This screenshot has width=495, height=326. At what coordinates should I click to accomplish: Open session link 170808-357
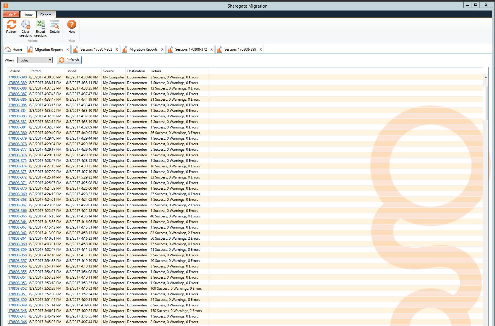(x=17, y=261)
